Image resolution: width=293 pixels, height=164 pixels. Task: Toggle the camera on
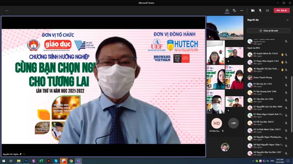(x=253, y=11)
